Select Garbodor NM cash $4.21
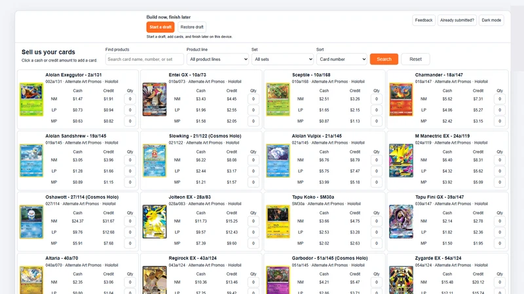 (324, 282)
